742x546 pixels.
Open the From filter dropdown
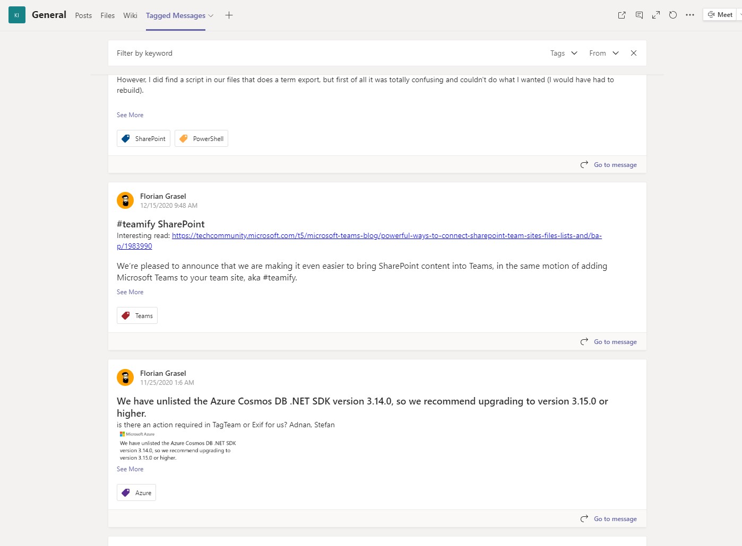(602, 53)
